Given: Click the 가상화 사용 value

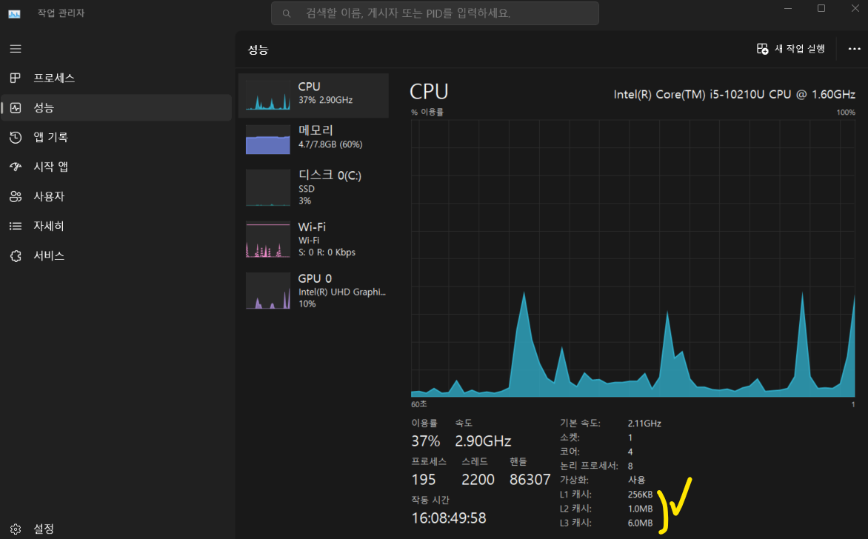Looking at the screenshot, I should pos(637,480).
